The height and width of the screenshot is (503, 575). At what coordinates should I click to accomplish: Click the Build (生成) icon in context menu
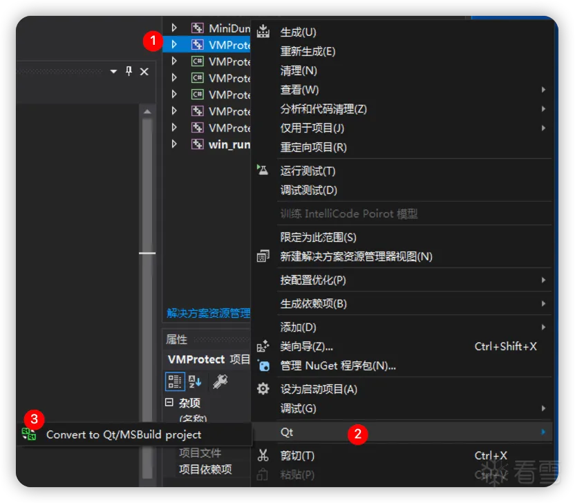tap(263, 32)
